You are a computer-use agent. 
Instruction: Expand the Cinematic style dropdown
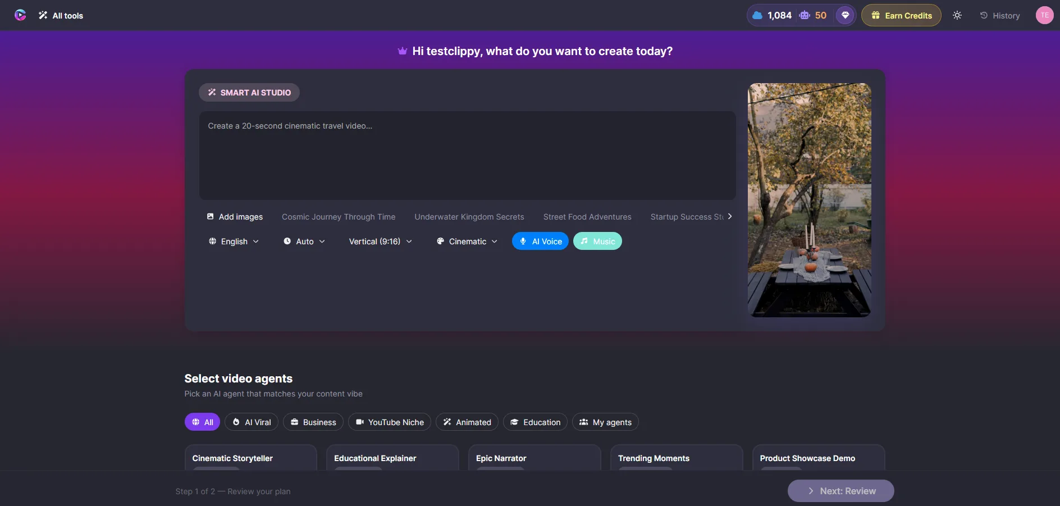pyautogui.click(x=467, y=241)
